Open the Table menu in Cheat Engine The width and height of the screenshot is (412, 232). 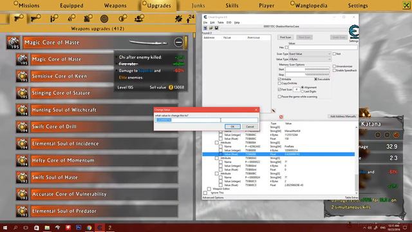(220, 23)
